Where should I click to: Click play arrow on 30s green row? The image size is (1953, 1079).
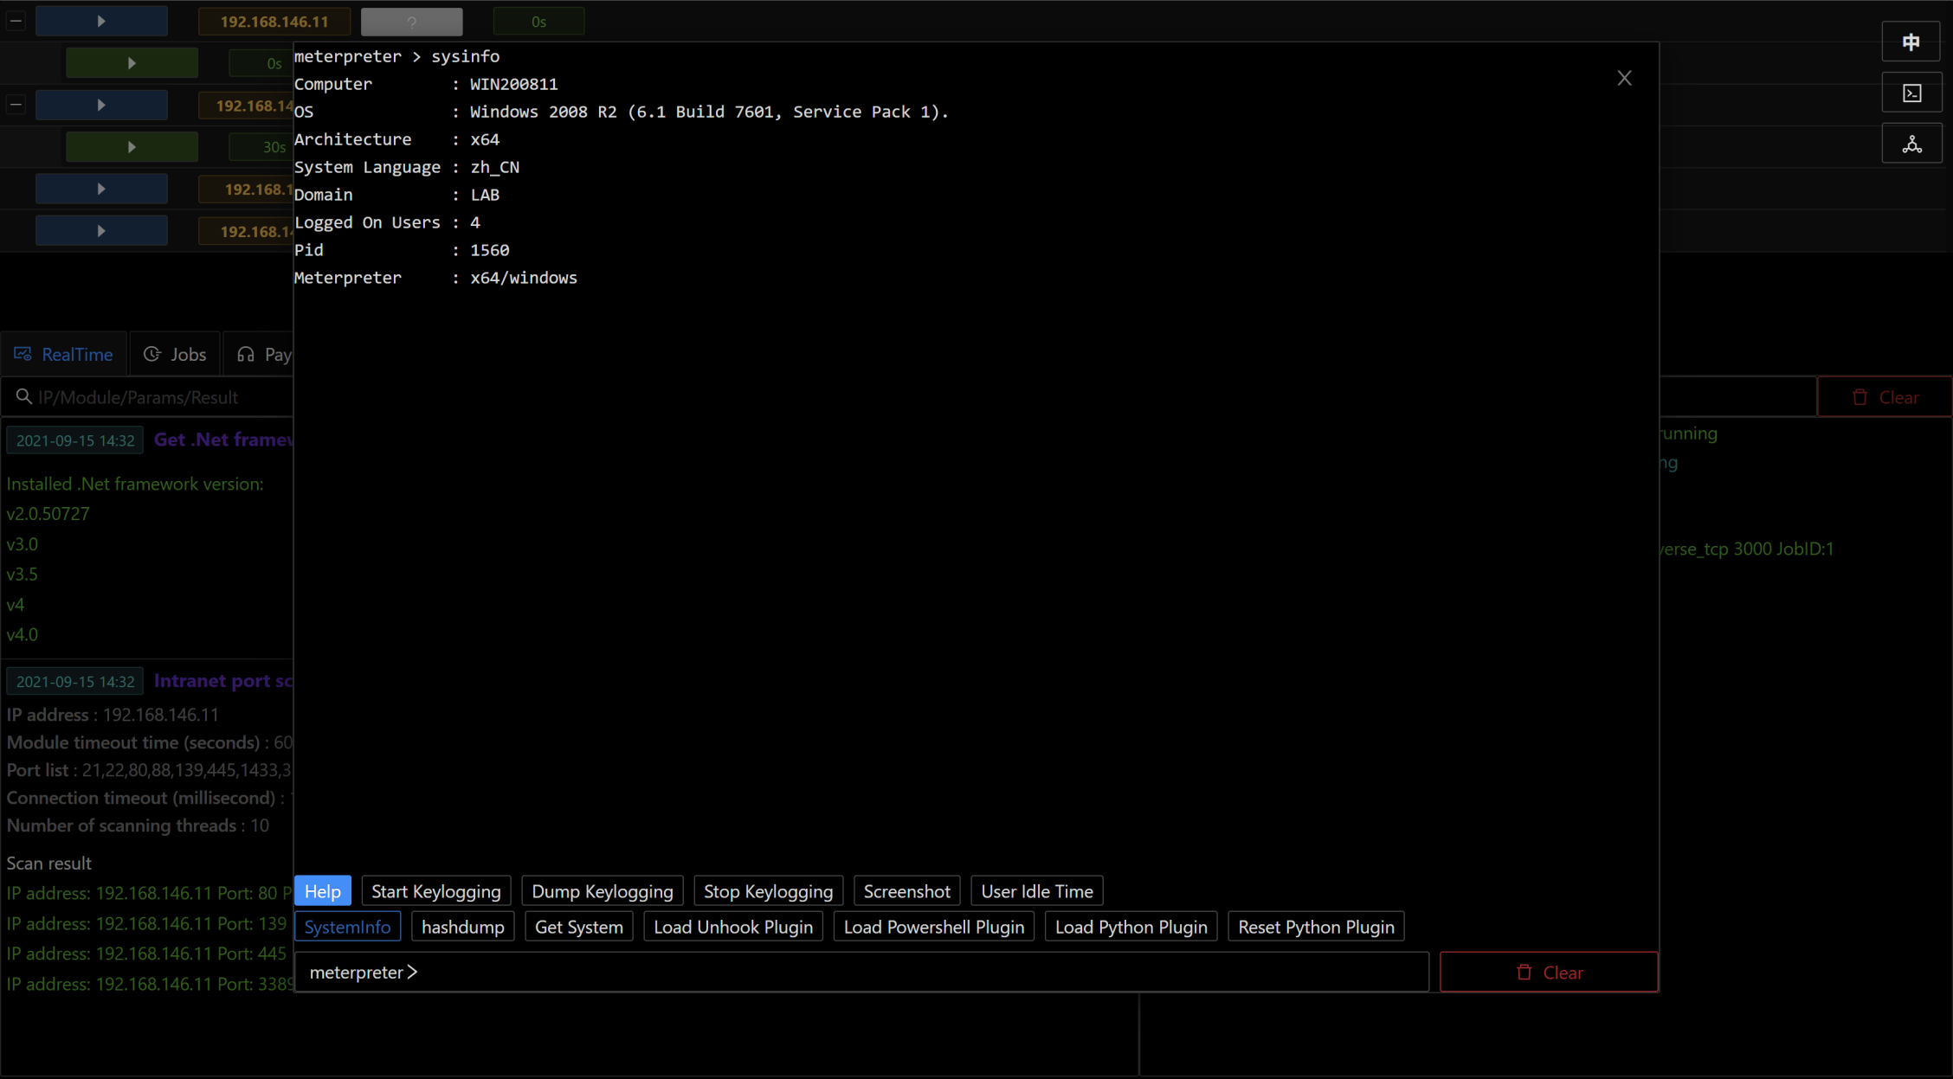pos(132,147)
